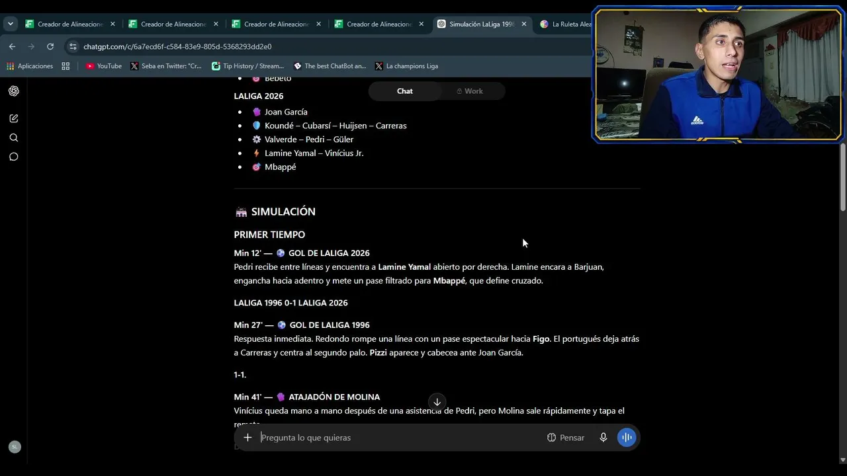Click the 'GOL DE LALIGA 1996' text
The width and height of the screenshot is (847, 476).
pos(329,325)
